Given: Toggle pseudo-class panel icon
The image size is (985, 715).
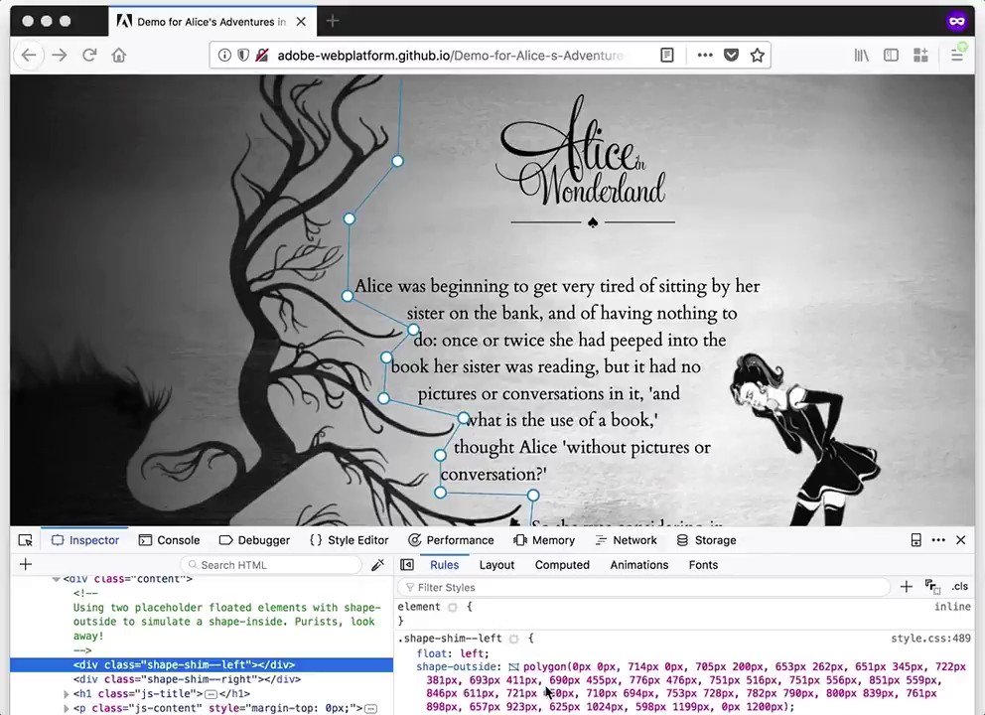Looking at the screenshot, I should click(932, 587).
